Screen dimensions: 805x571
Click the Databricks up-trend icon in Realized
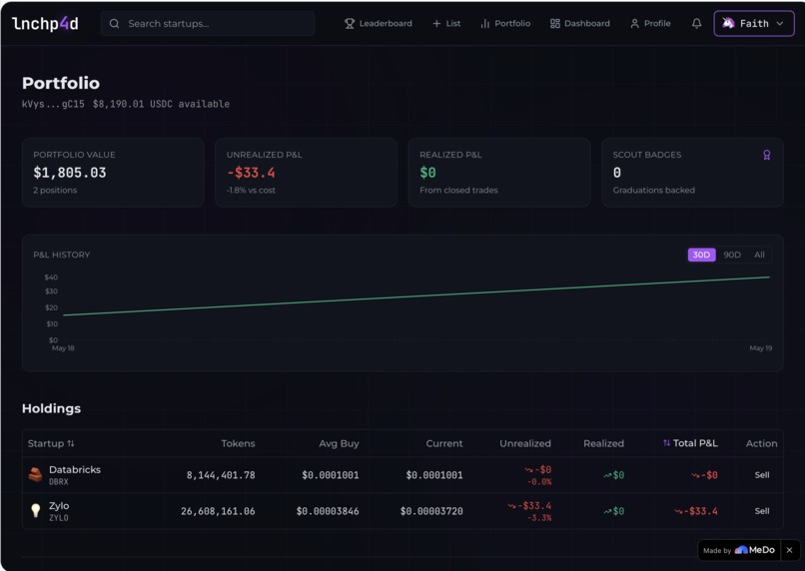607,475
